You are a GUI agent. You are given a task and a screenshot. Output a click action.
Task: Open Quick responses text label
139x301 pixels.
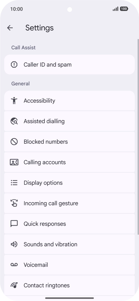(x=45, y=224)
